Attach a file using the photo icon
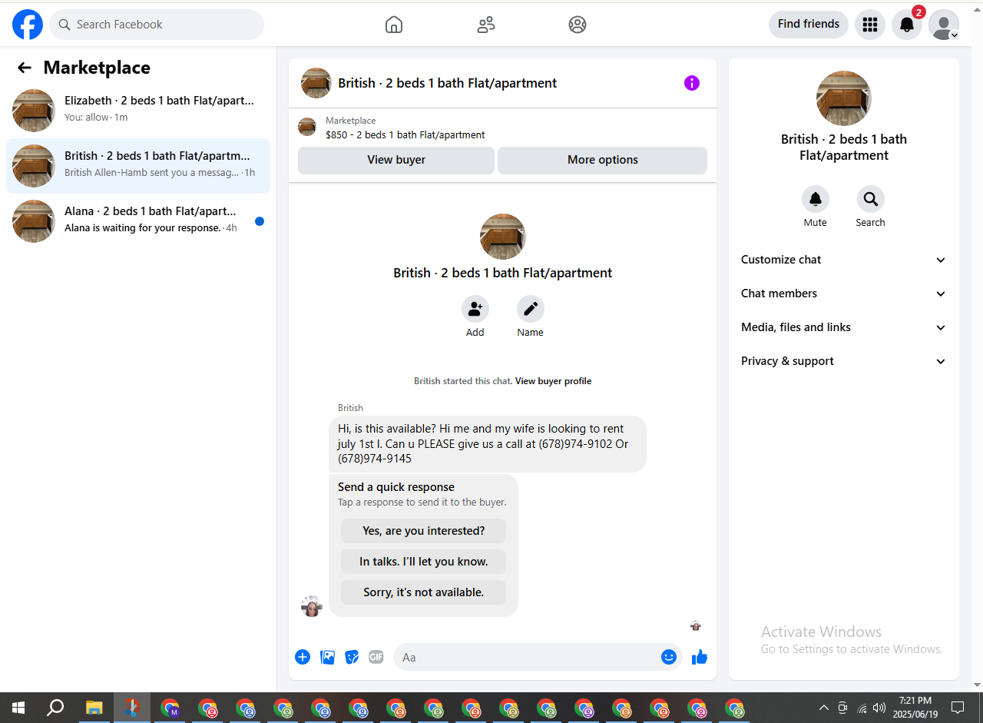 [x=327, y=657]
